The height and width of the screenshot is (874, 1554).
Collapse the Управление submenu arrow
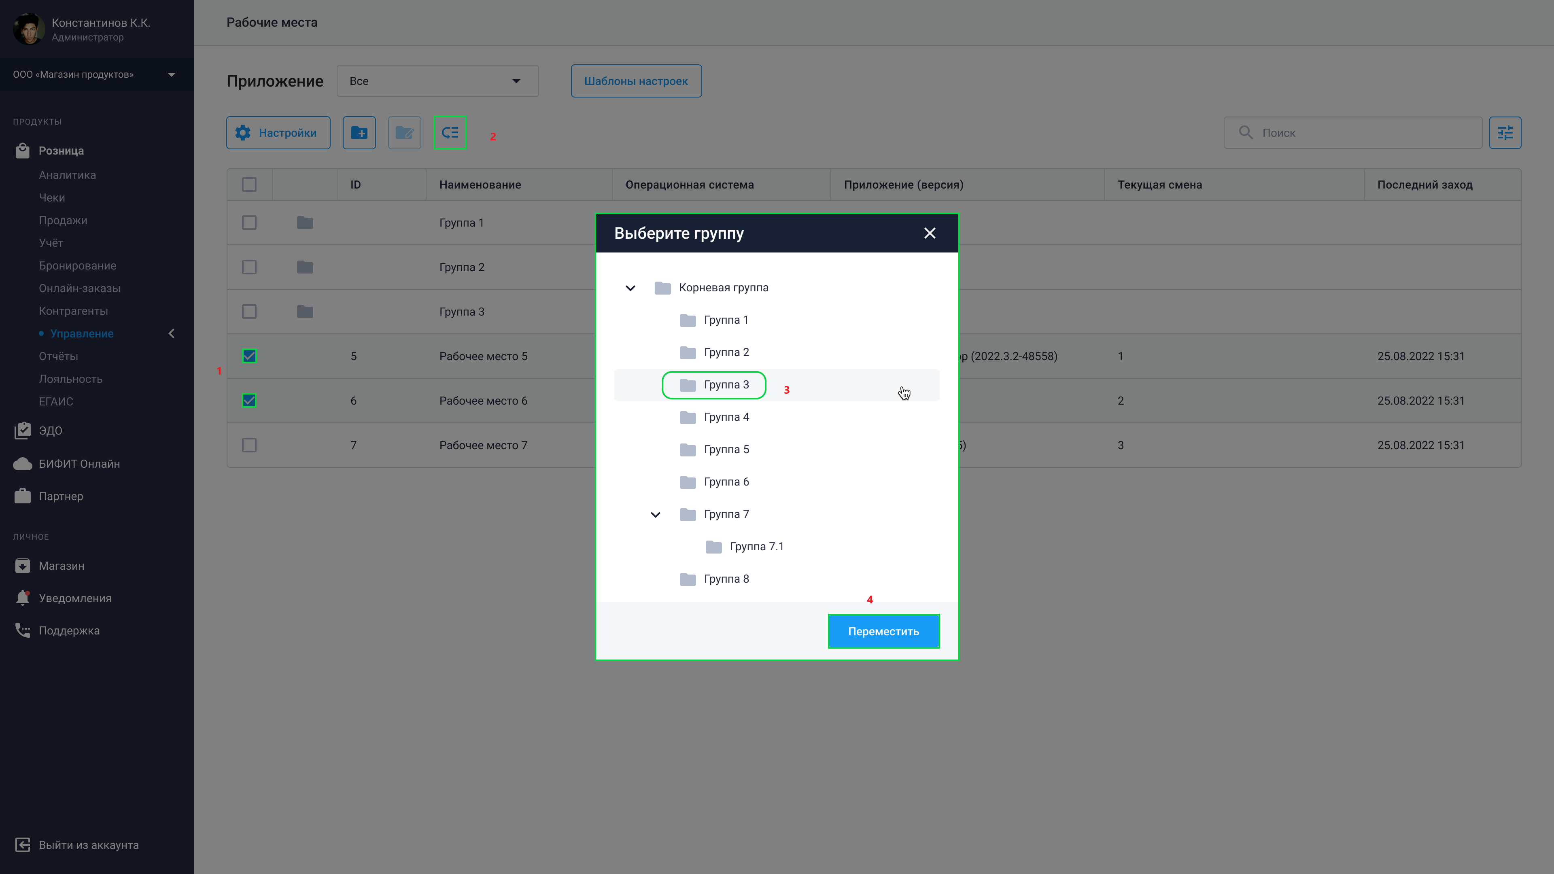tap(171, 333)
